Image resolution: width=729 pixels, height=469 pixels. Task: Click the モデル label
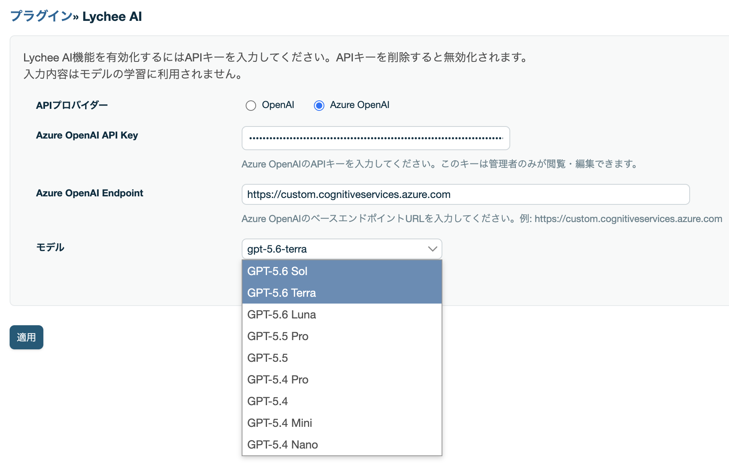tap(50, 247)
